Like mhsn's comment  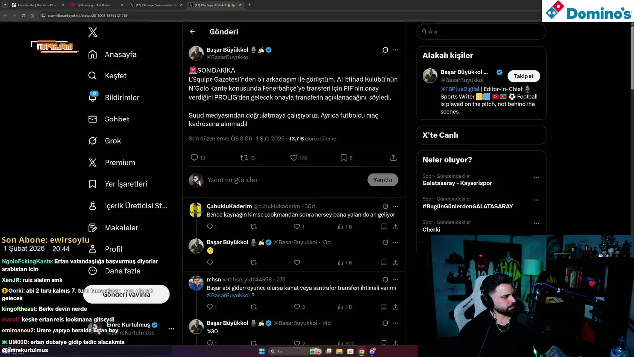tap(297, 307)
